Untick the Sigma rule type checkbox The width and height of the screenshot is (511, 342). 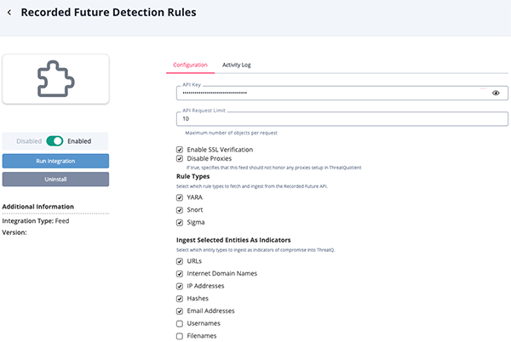tap(180, 222)
